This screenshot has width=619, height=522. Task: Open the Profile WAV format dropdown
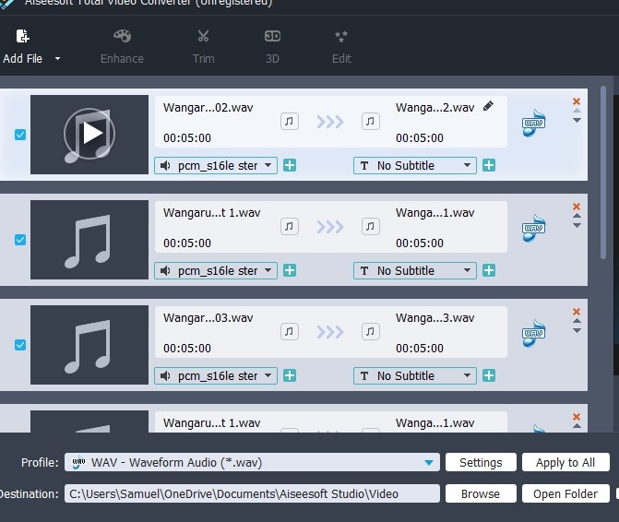[252, 462]
